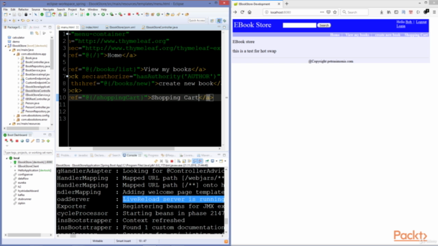Image resolution: width=438 pixels, height=246 pixels.
Task: Toggle show console on standard out change
Action: (195, 161)
